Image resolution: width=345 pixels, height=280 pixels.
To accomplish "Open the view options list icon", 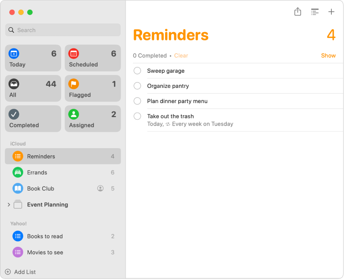I will (x=315, y=12).
